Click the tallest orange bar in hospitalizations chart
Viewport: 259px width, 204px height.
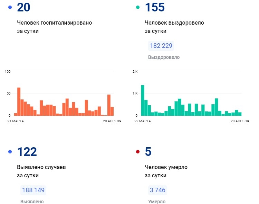click(x=19, y=101)
